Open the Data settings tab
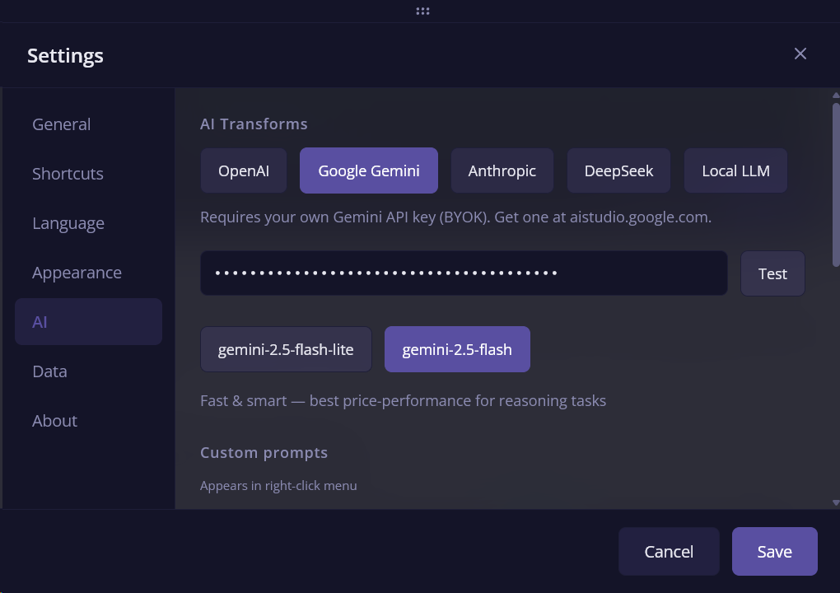Viewport: 840px width, 593px height. point(49,371)
